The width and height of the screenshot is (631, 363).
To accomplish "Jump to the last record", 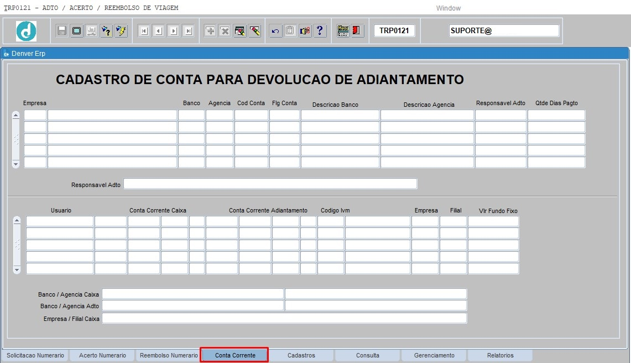I will click(189, 31).
